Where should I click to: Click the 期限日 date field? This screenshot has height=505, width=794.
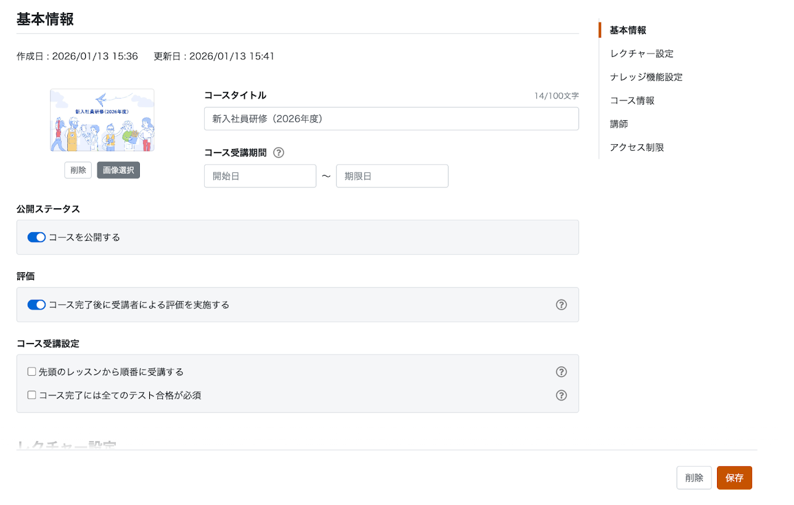tap(392, 176)
